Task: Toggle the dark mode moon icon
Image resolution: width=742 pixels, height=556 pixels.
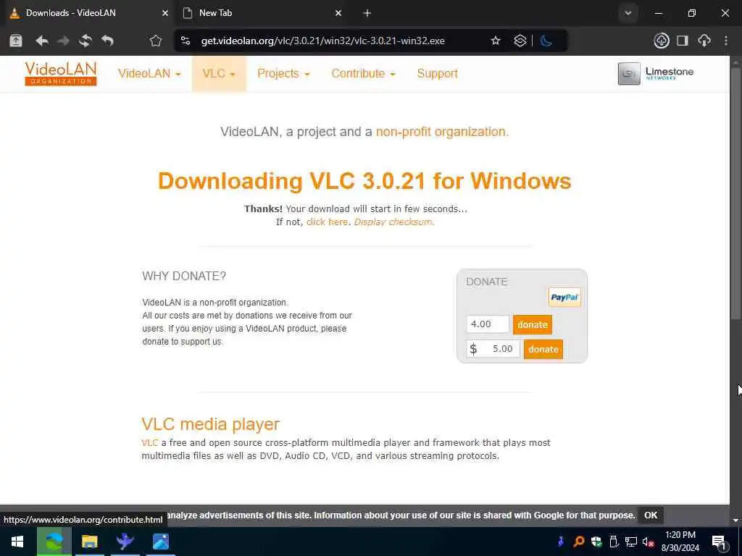Action: 546,41
